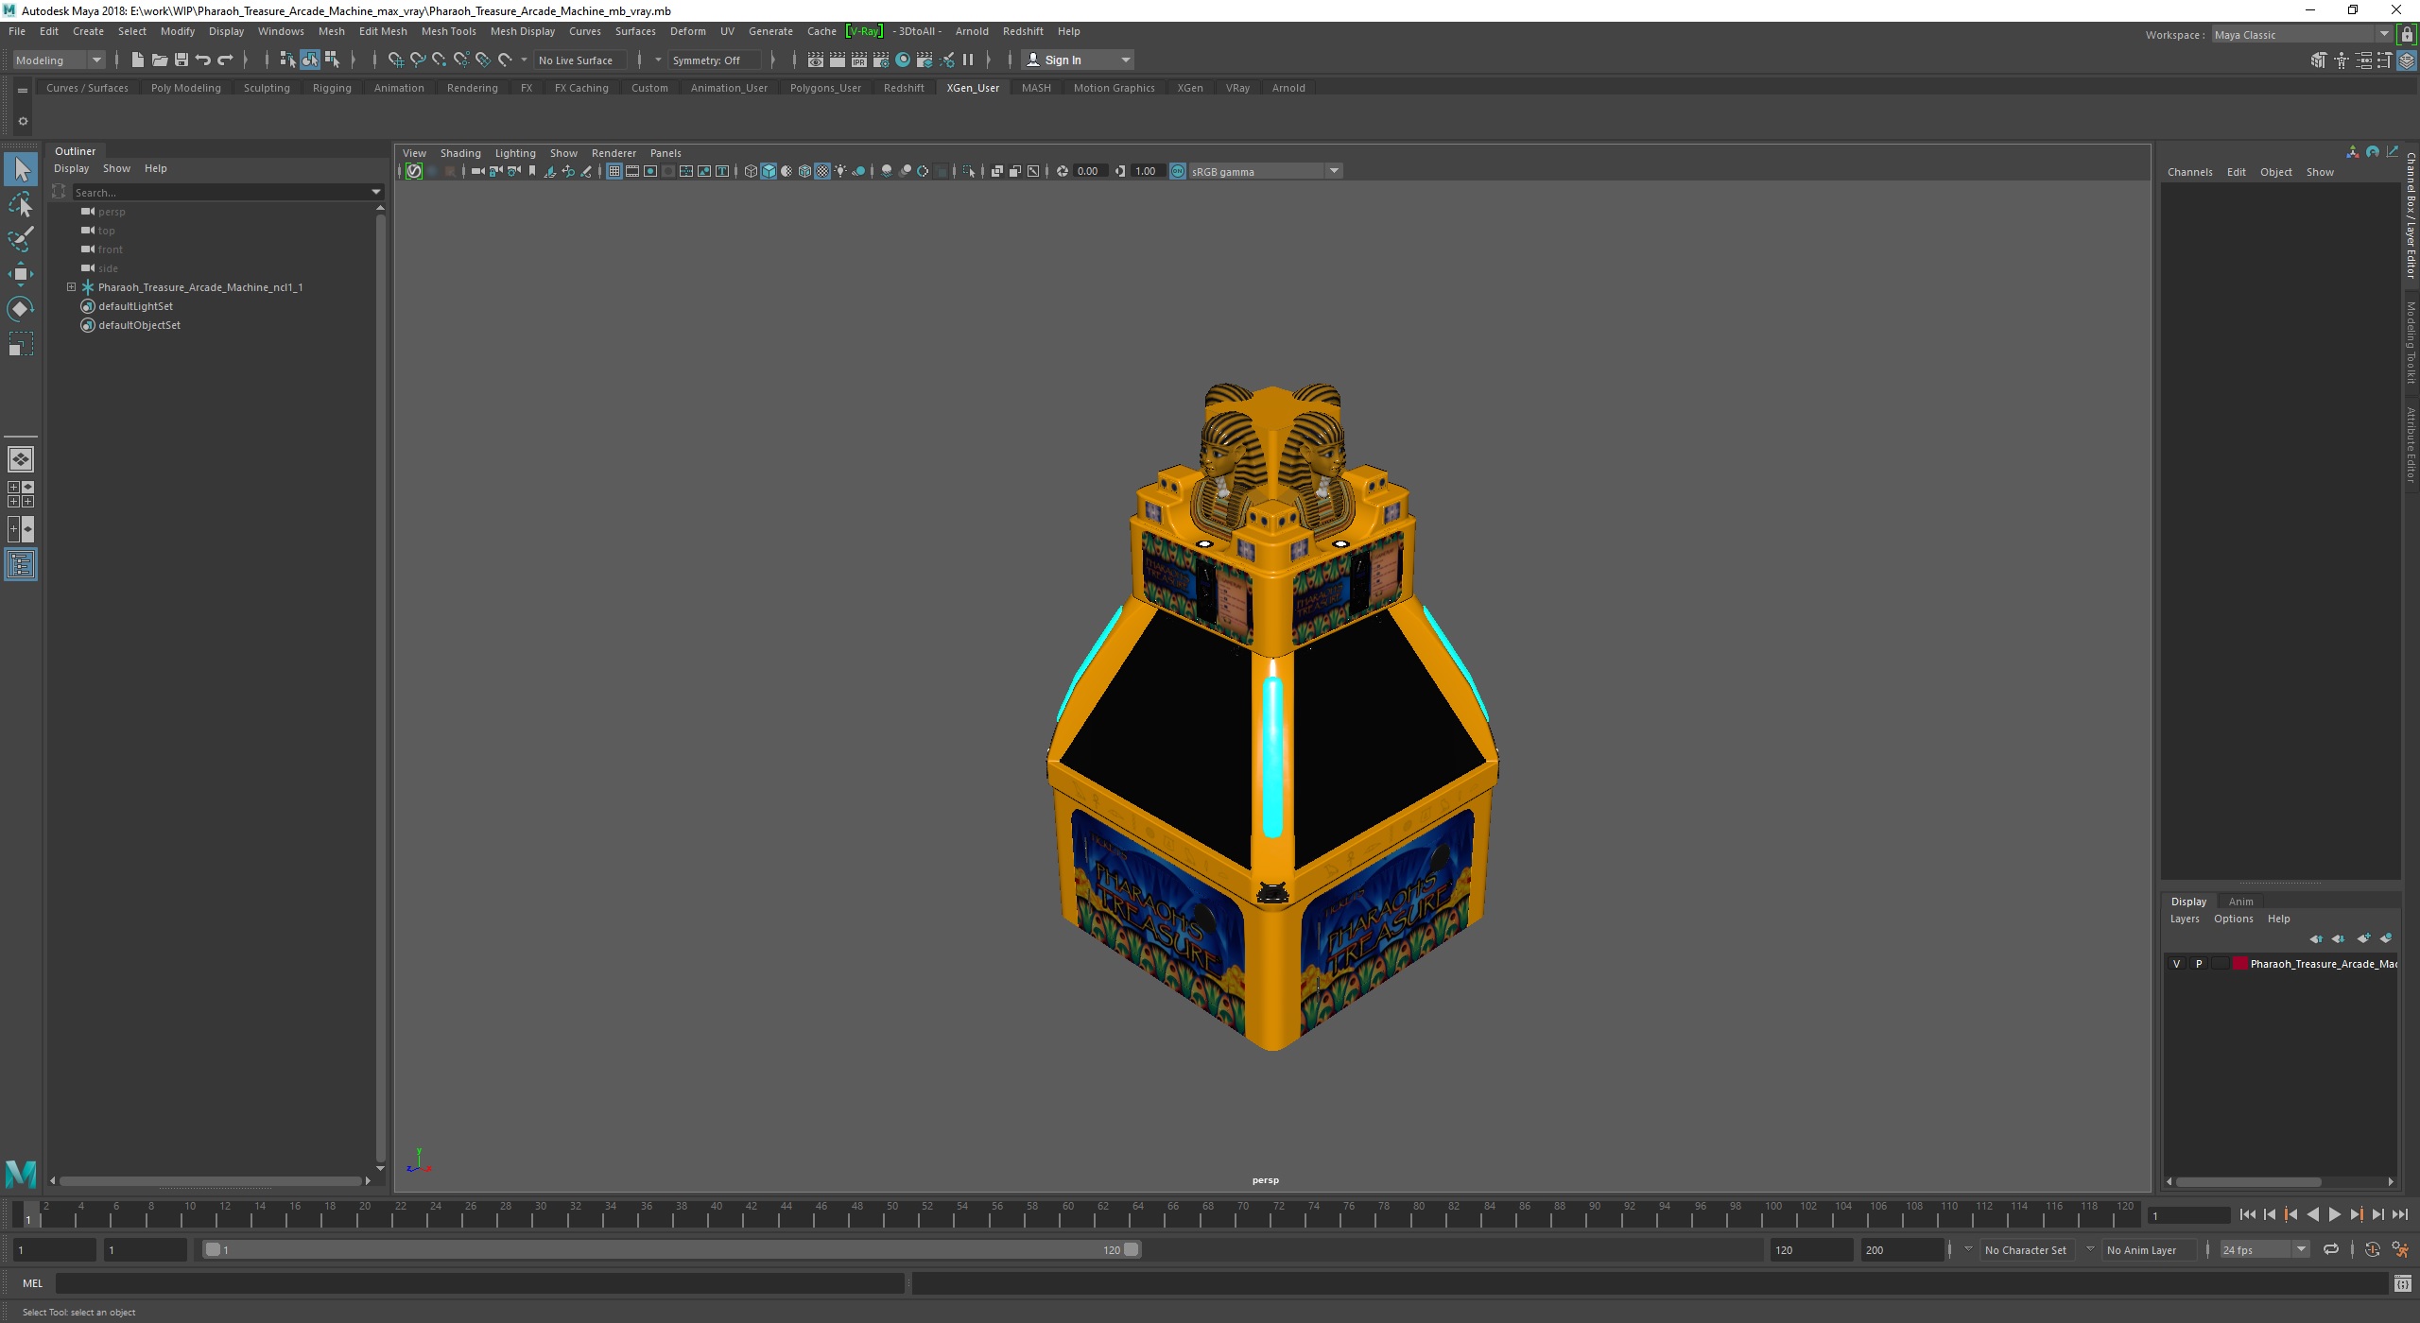
Task: Select the Paint Selection tool
Action: pos(21,239)
